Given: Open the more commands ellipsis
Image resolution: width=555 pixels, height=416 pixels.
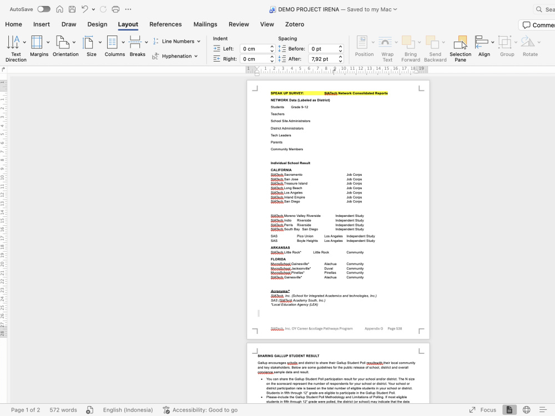Looking at the screenshot, I should coord(128,9).
